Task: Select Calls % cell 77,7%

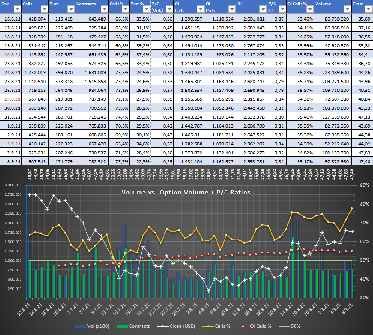Action: [x=119, y=161]
